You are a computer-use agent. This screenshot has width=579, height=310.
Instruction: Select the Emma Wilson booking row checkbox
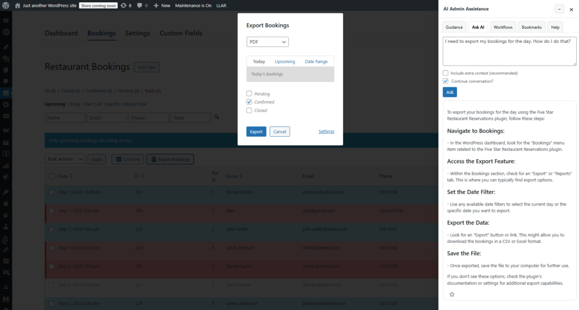coord(51,193)
